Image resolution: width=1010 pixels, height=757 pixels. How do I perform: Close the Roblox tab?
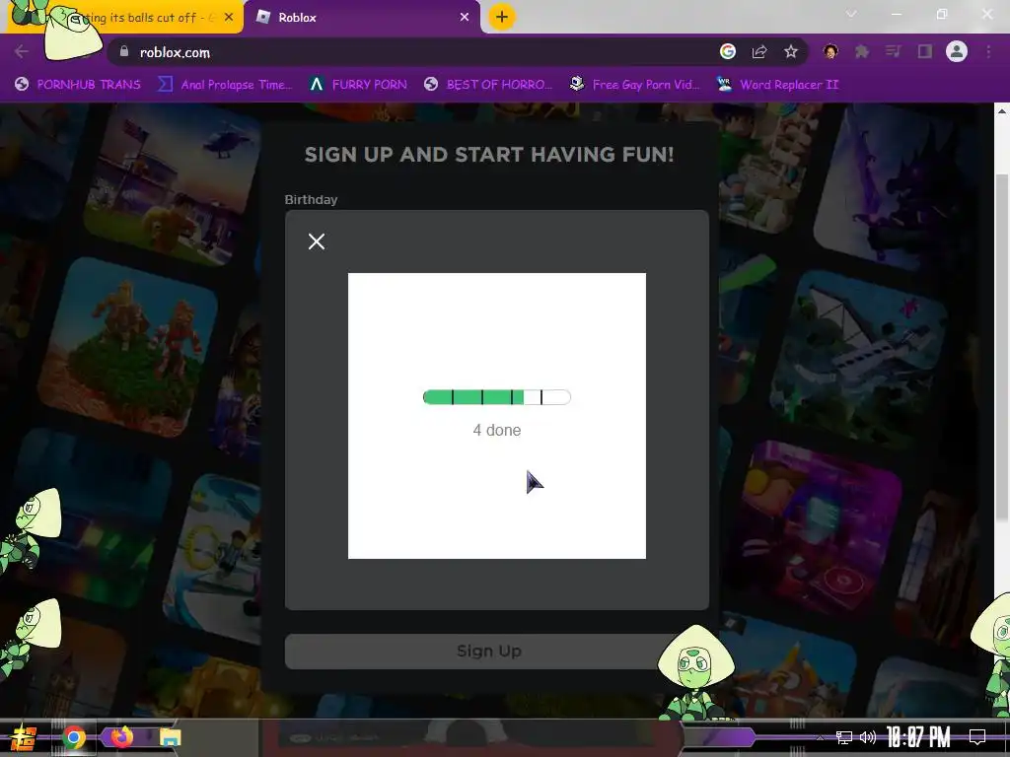[465, 18]
